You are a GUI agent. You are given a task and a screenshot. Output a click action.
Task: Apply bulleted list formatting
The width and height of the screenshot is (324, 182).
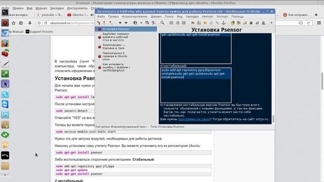pos(172,23)
